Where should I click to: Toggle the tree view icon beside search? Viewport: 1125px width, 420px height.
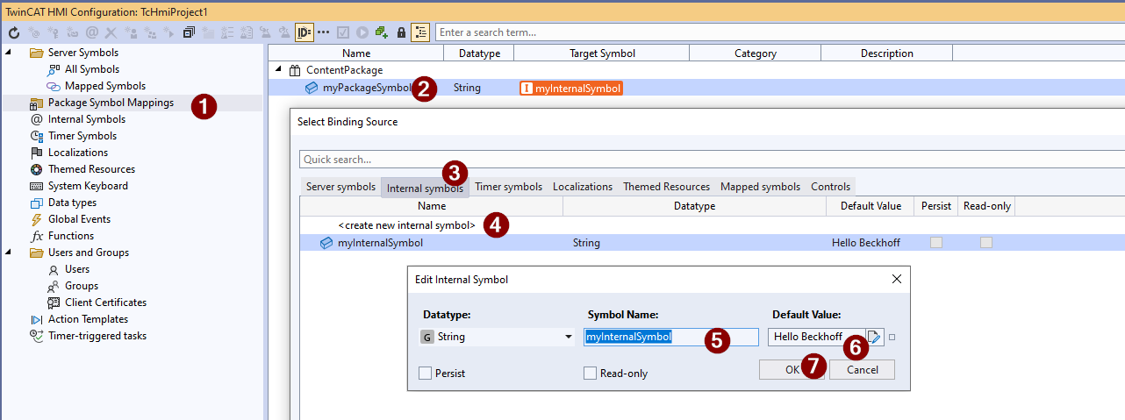(x=420, y=32)
